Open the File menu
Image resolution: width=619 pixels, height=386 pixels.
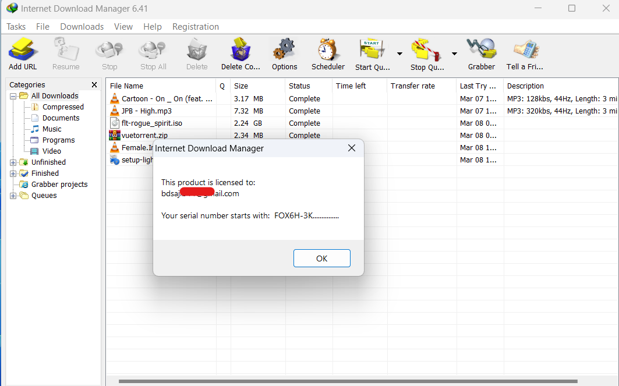(43, 26)
